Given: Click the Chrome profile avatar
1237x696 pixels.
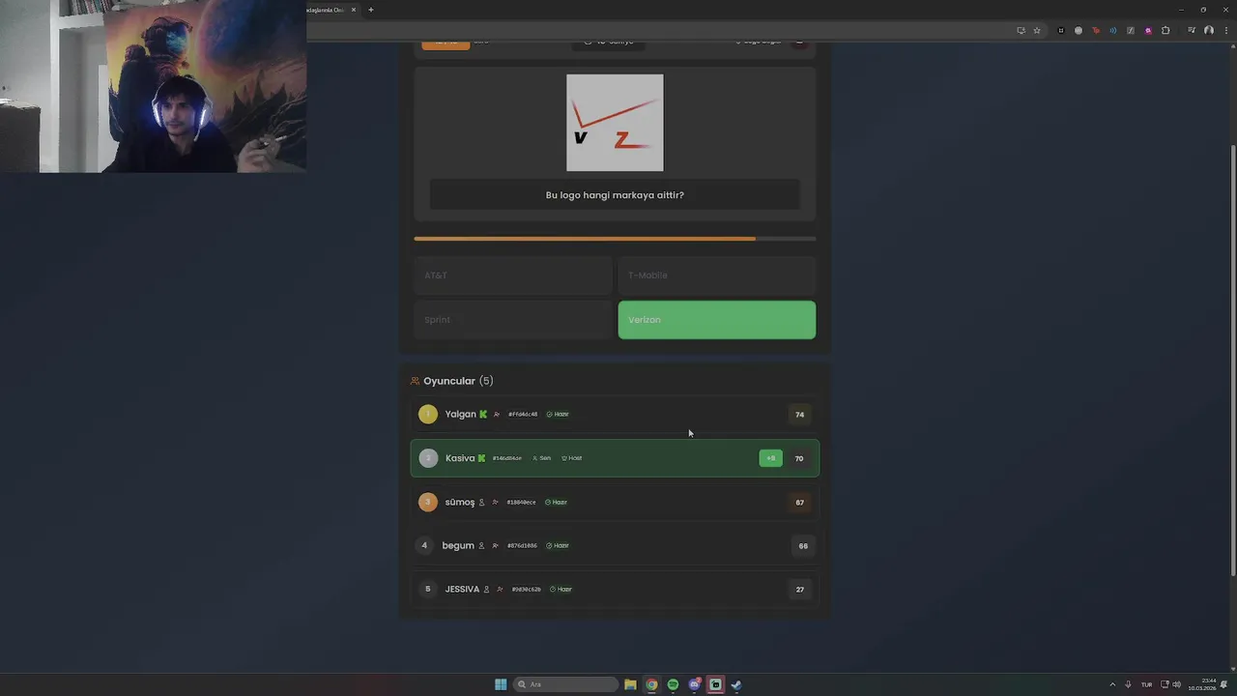Looking at the screenshot, I should tap(1208, 30).
